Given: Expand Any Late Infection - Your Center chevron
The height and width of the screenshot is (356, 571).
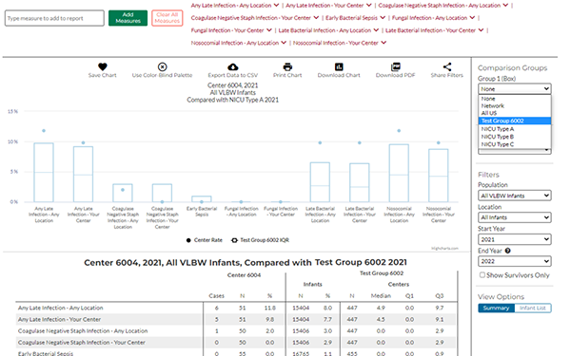Looking at the screenshot, I should [x=369, y=5].
